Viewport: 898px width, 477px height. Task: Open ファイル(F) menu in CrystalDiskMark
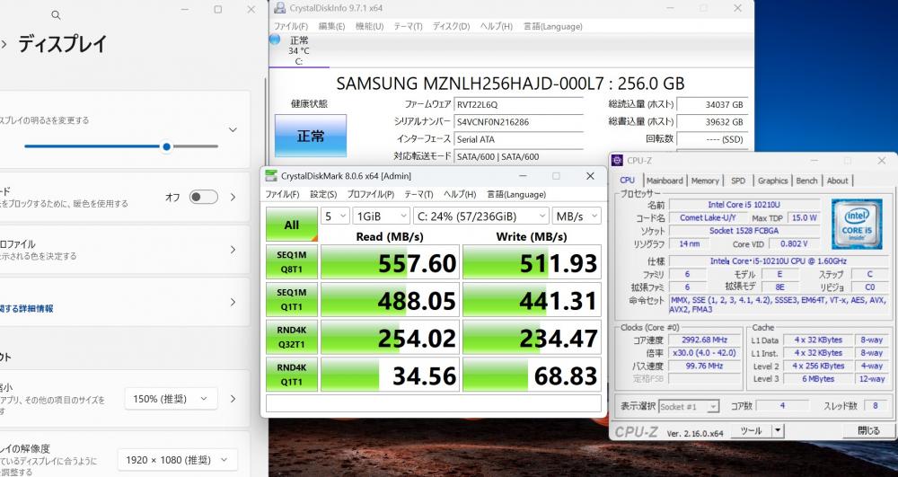pyautogui.click(x=282, y=194)
